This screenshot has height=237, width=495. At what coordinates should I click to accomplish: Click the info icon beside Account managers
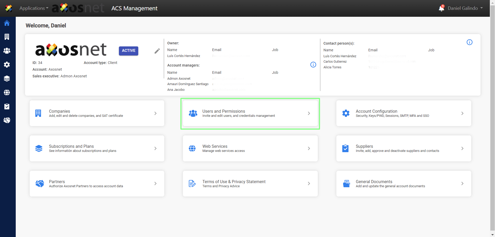[x=313, y=65]
